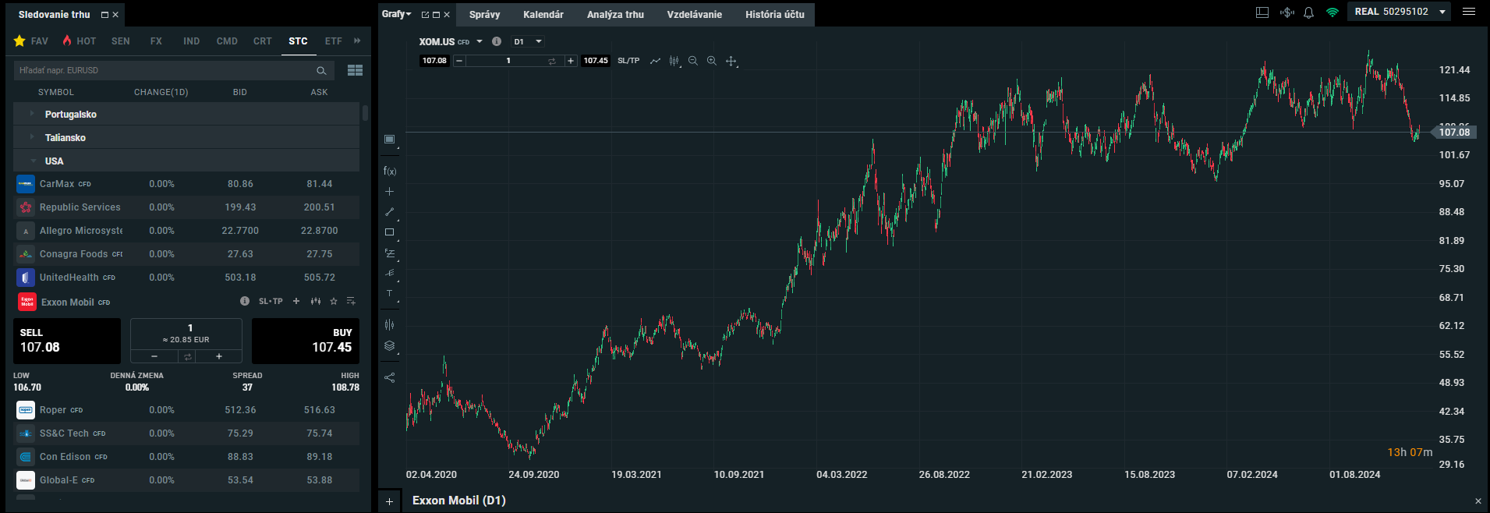Click the zoom out magnifier on chart
Viewport: 1490px width, 513px height.
[x=692, y=61]
